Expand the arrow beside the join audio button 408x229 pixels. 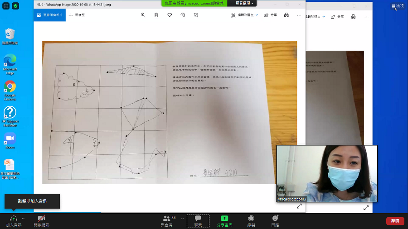[23, 218]
